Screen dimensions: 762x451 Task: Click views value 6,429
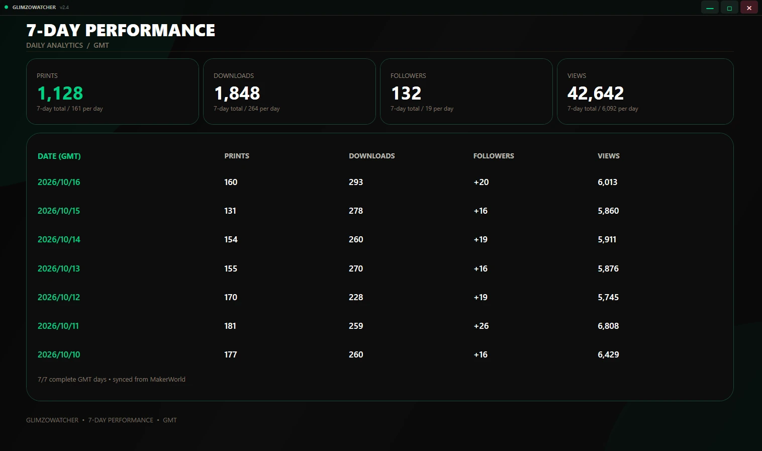[x=608, y=354]
